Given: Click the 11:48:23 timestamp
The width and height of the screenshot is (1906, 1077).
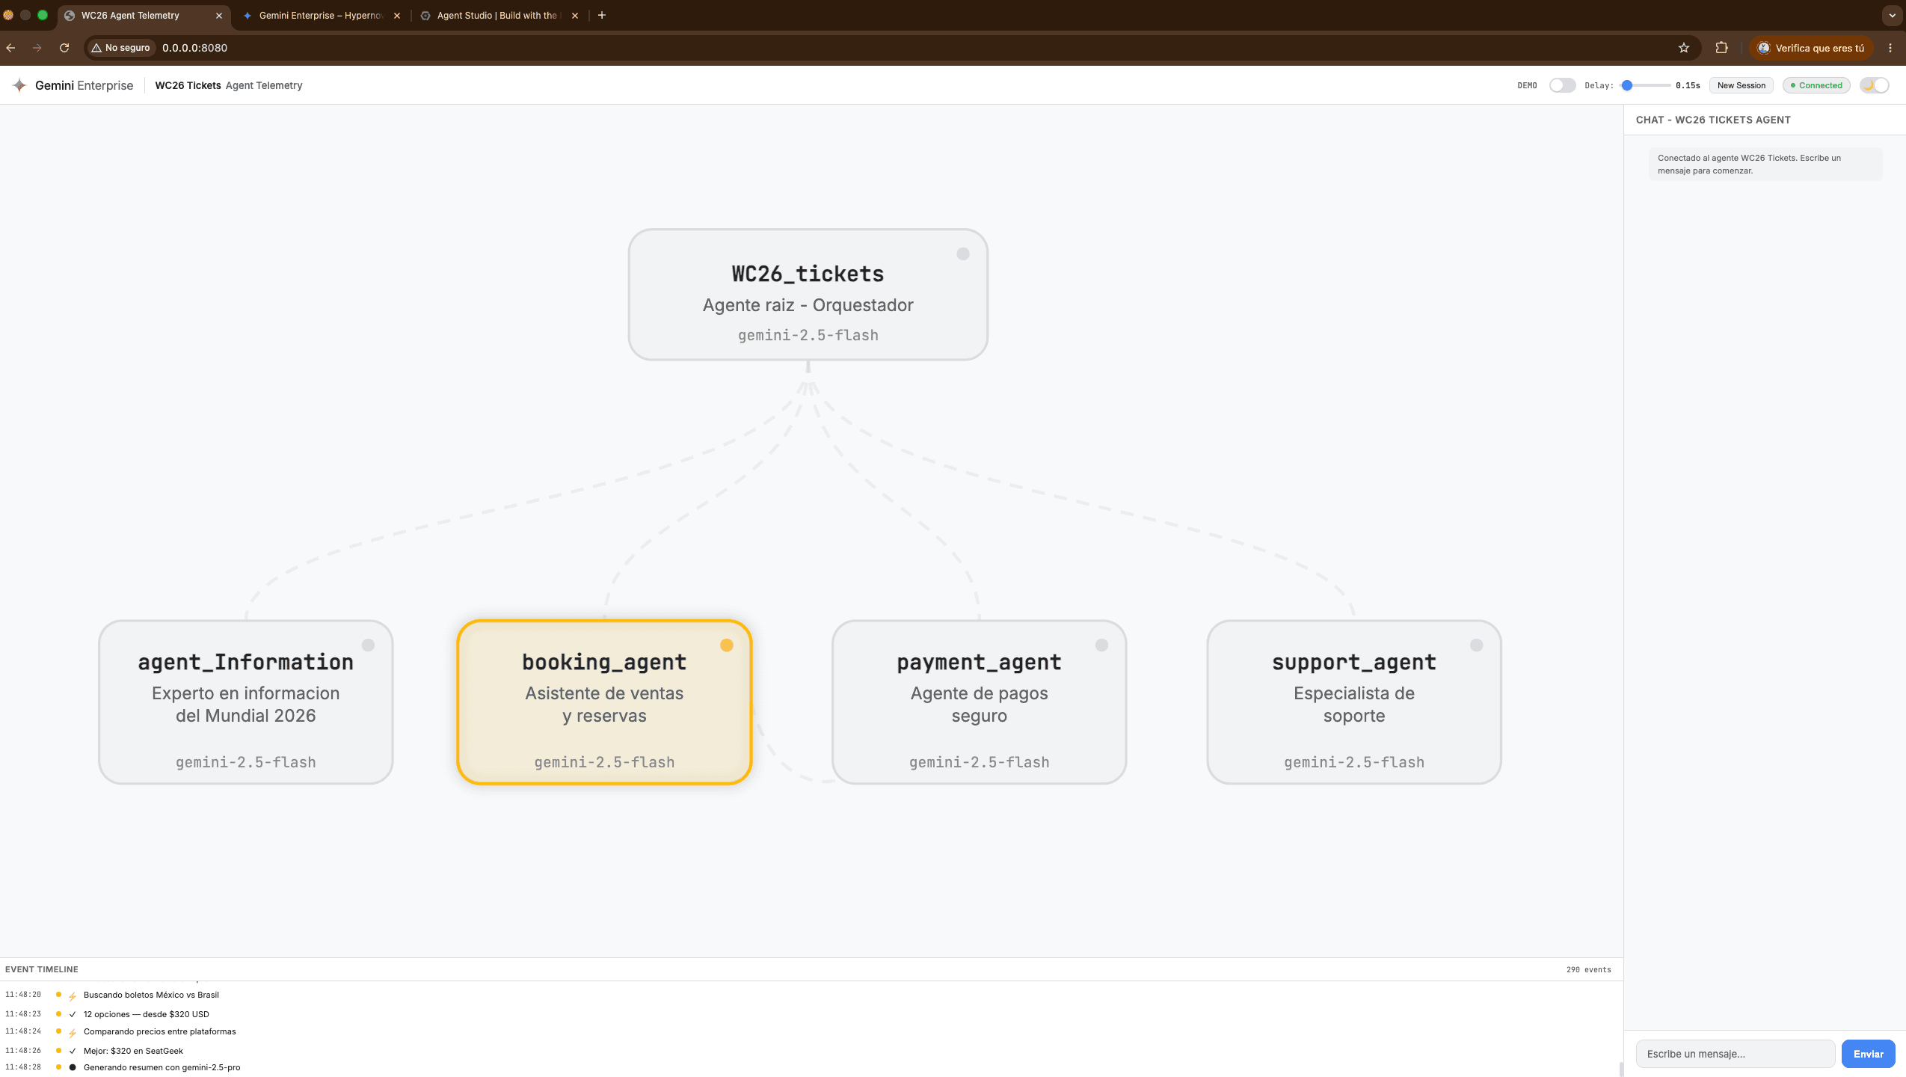Looking at the screenshot, I should [x=23, y=1014].
